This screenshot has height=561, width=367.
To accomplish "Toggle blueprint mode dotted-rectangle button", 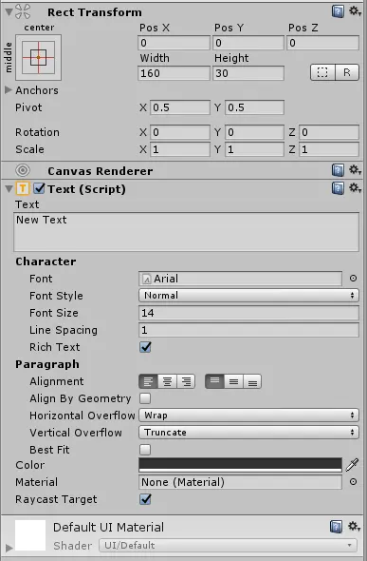I will tap(322, 72).
